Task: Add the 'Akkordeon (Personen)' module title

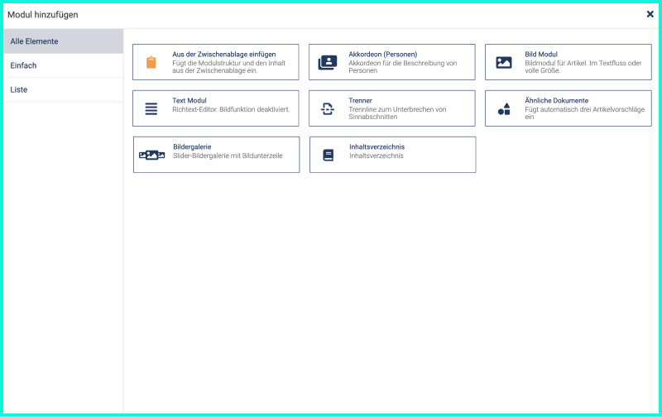Action: 382,55
